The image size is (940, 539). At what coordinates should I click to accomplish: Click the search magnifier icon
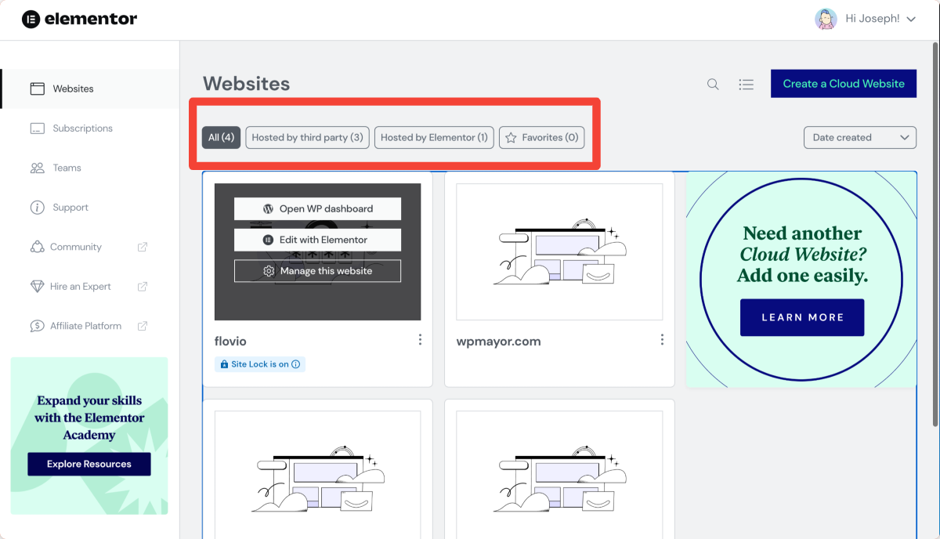pos(713,84)
